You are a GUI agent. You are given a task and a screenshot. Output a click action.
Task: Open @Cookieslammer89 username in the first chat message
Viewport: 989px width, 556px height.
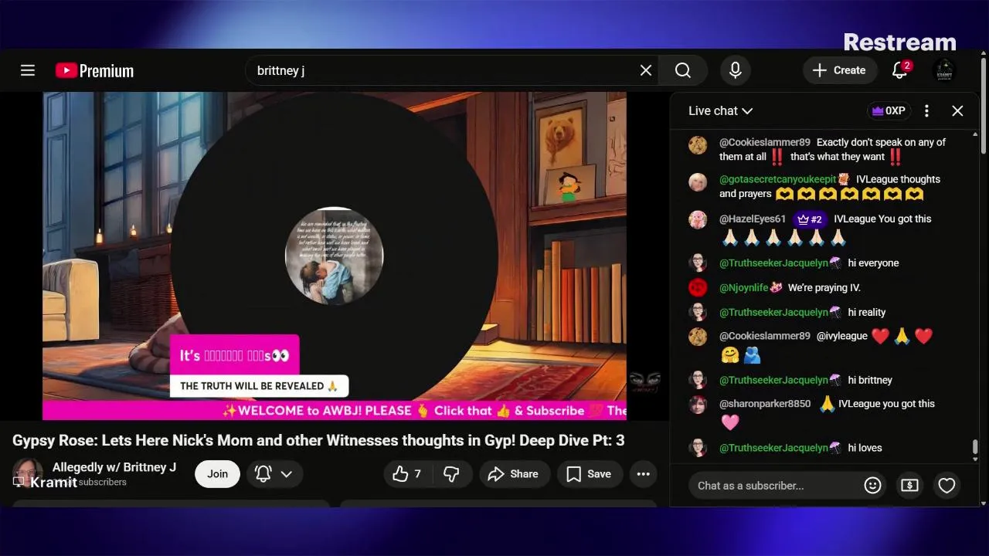point(765,142)
